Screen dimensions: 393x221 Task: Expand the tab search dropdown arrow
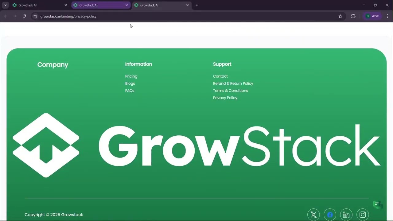pyautogui.click(x=5, y=5)
